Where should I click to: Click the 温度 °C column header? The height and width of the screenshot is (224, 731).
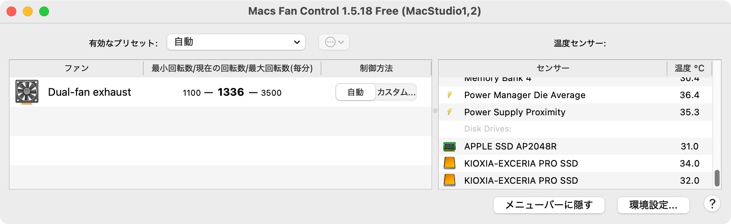point(689,68)
